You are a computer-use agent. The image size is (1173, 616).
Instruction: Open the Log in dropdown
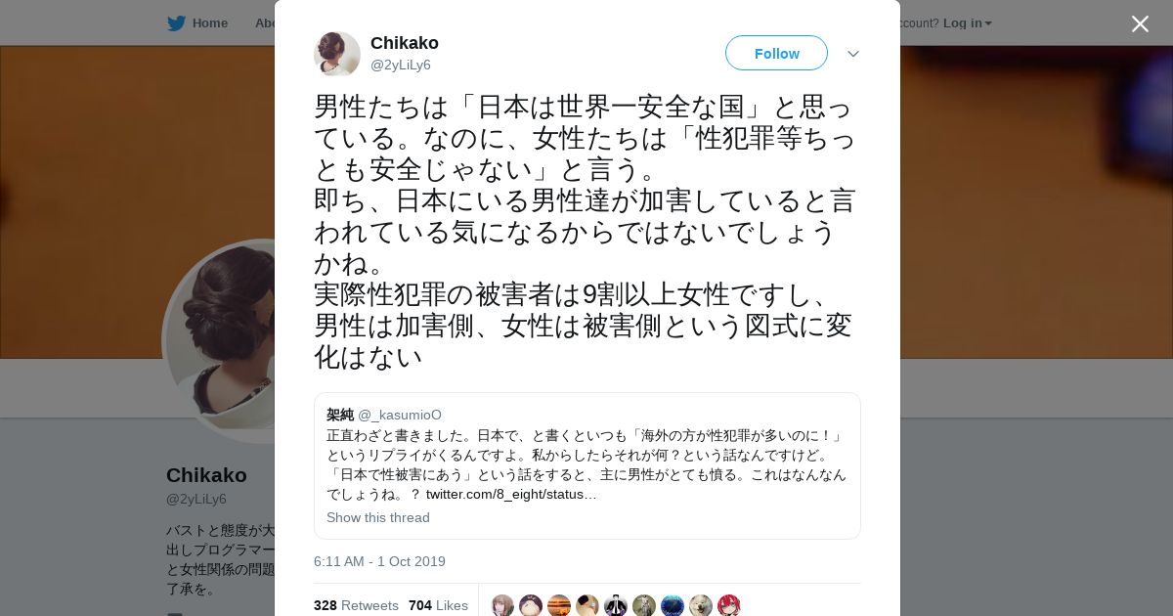[967, 23]
